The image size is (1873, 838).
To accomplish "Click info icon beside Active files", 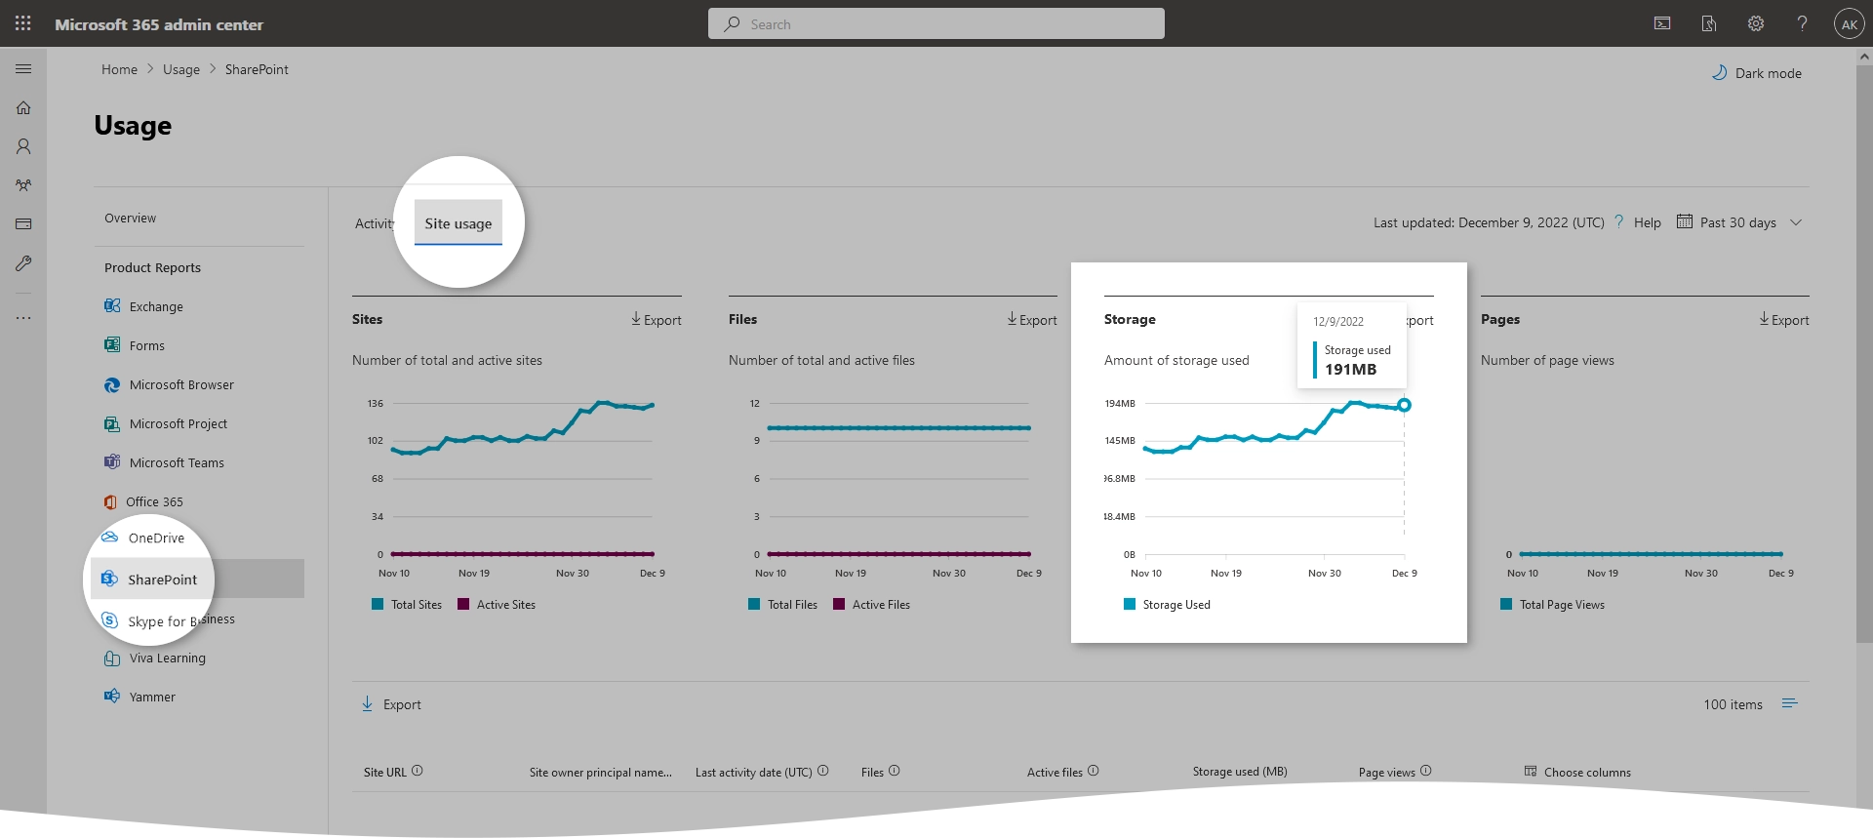I will (1094, 771).
